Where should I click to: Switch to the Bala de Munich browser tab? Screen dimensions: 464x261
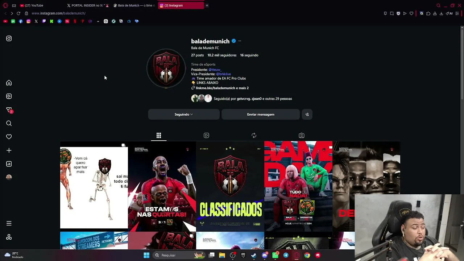click(134, 5)
